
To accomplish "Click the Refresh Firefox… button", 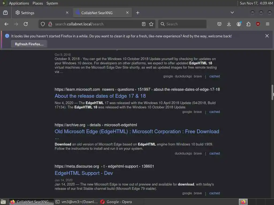I will point(29,44).
